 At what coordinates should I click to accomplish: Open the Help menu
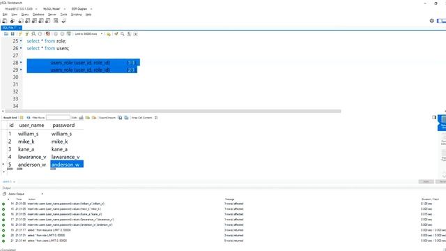pos(89,14)
